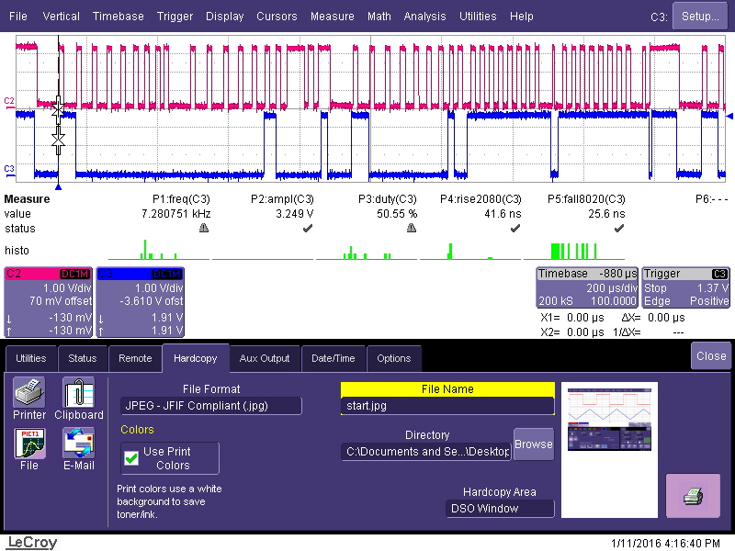Open the Measure menu
735x551 pixels.
point(333,17)
